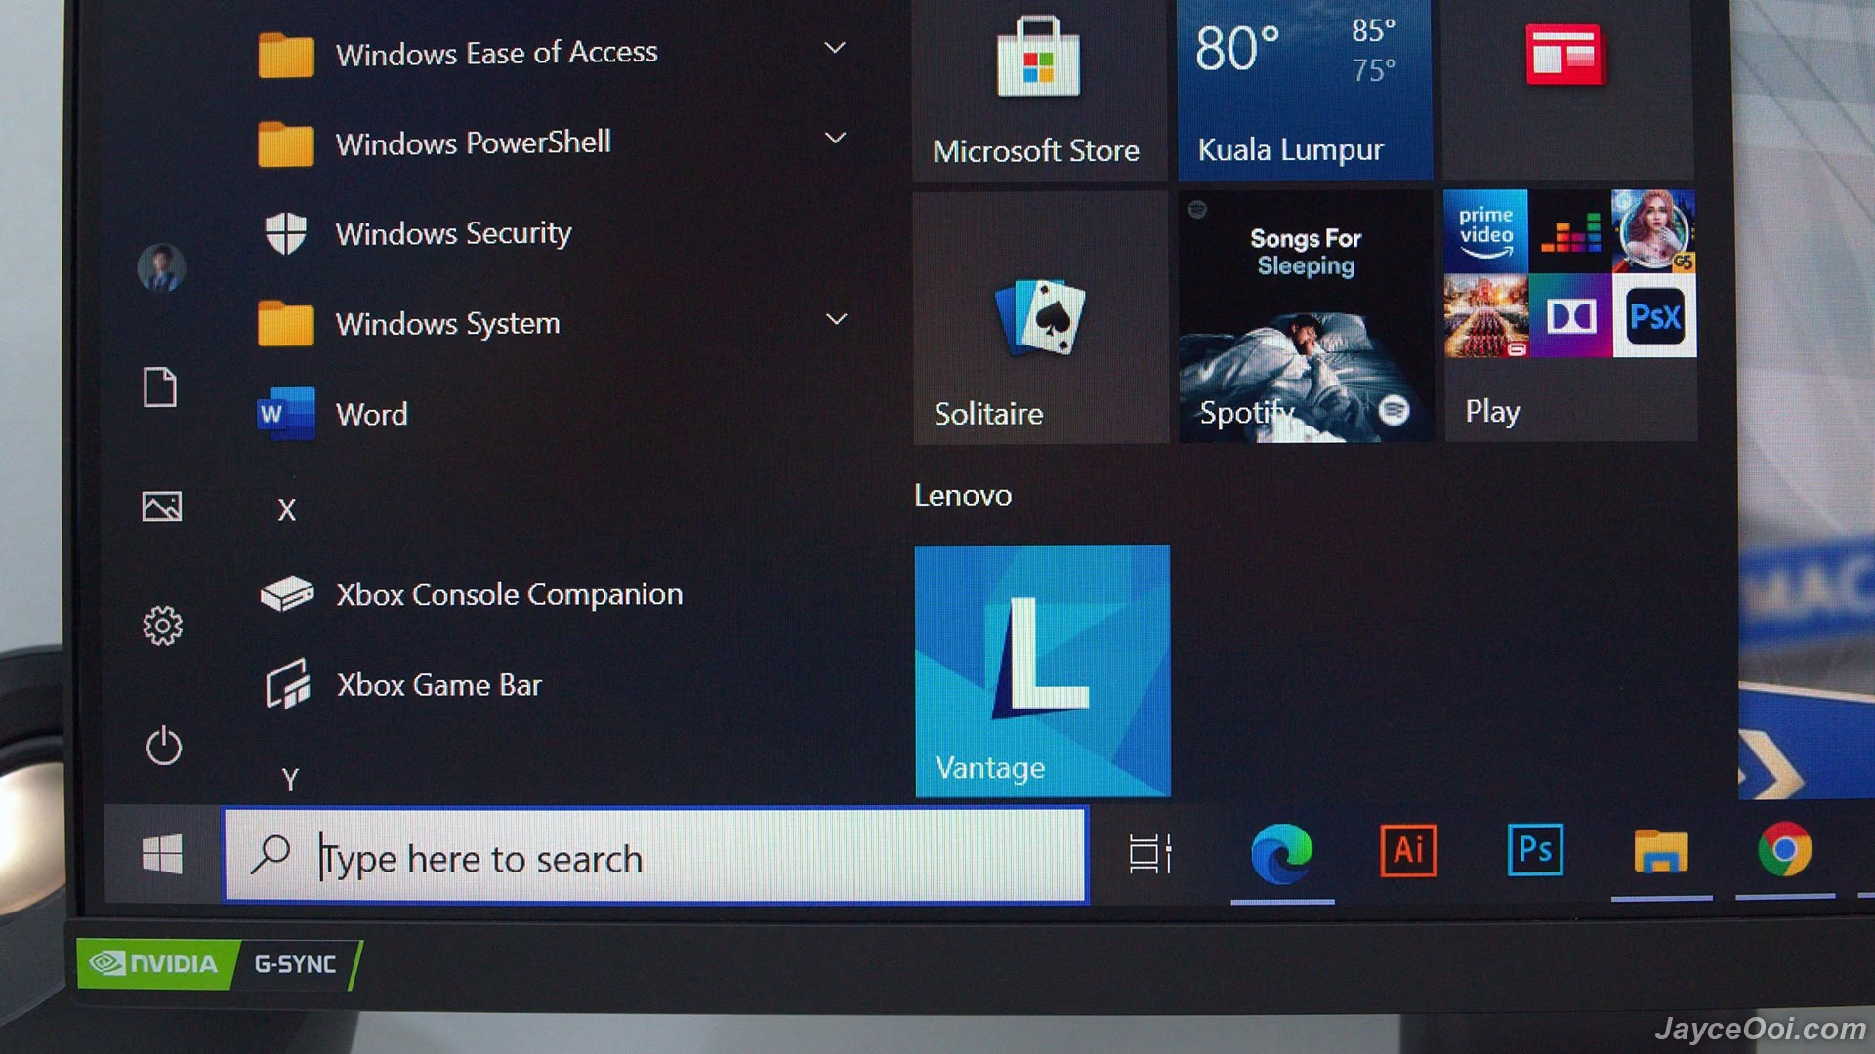The image size is (1875, 1054).
Task: Click the Play folder tile label
Action: pos(1492,412)
